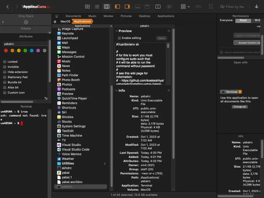
Task: Click the download arrow icon in toolbar
Action: point(257,6)
